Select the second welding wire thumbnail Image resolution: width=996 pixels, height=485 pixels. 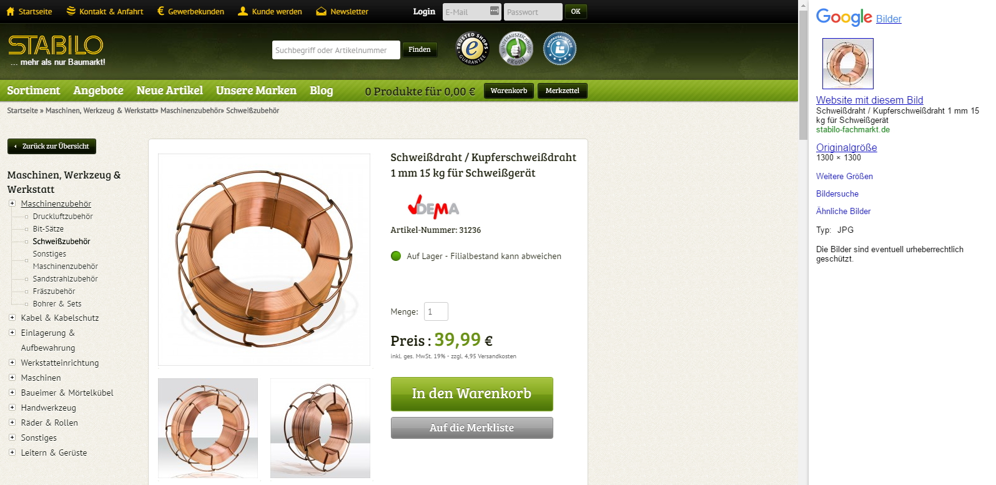320,428
